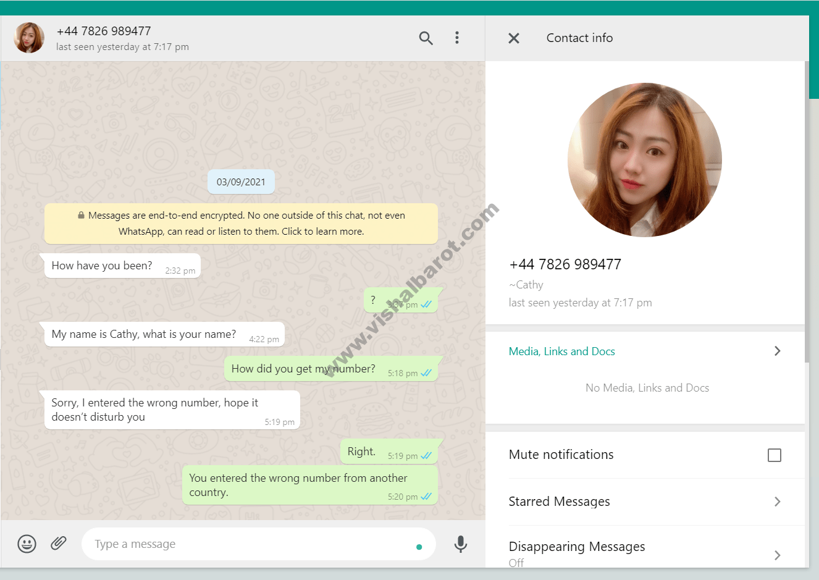This screenshot has width=819, height=580.
Task: Open Starred Messages row
Action: click(x=645, y=502)
